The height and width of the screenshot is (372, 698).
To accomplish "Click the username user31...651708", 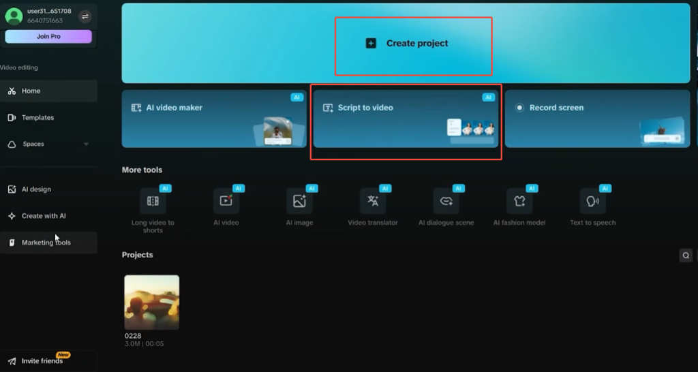I will [49, 12].
